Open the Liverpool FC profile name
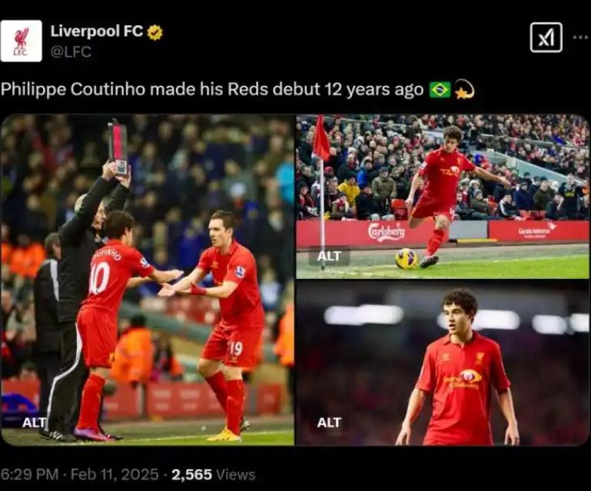The height and width of the screenshot is (491, 591). (x=97, y=32)
